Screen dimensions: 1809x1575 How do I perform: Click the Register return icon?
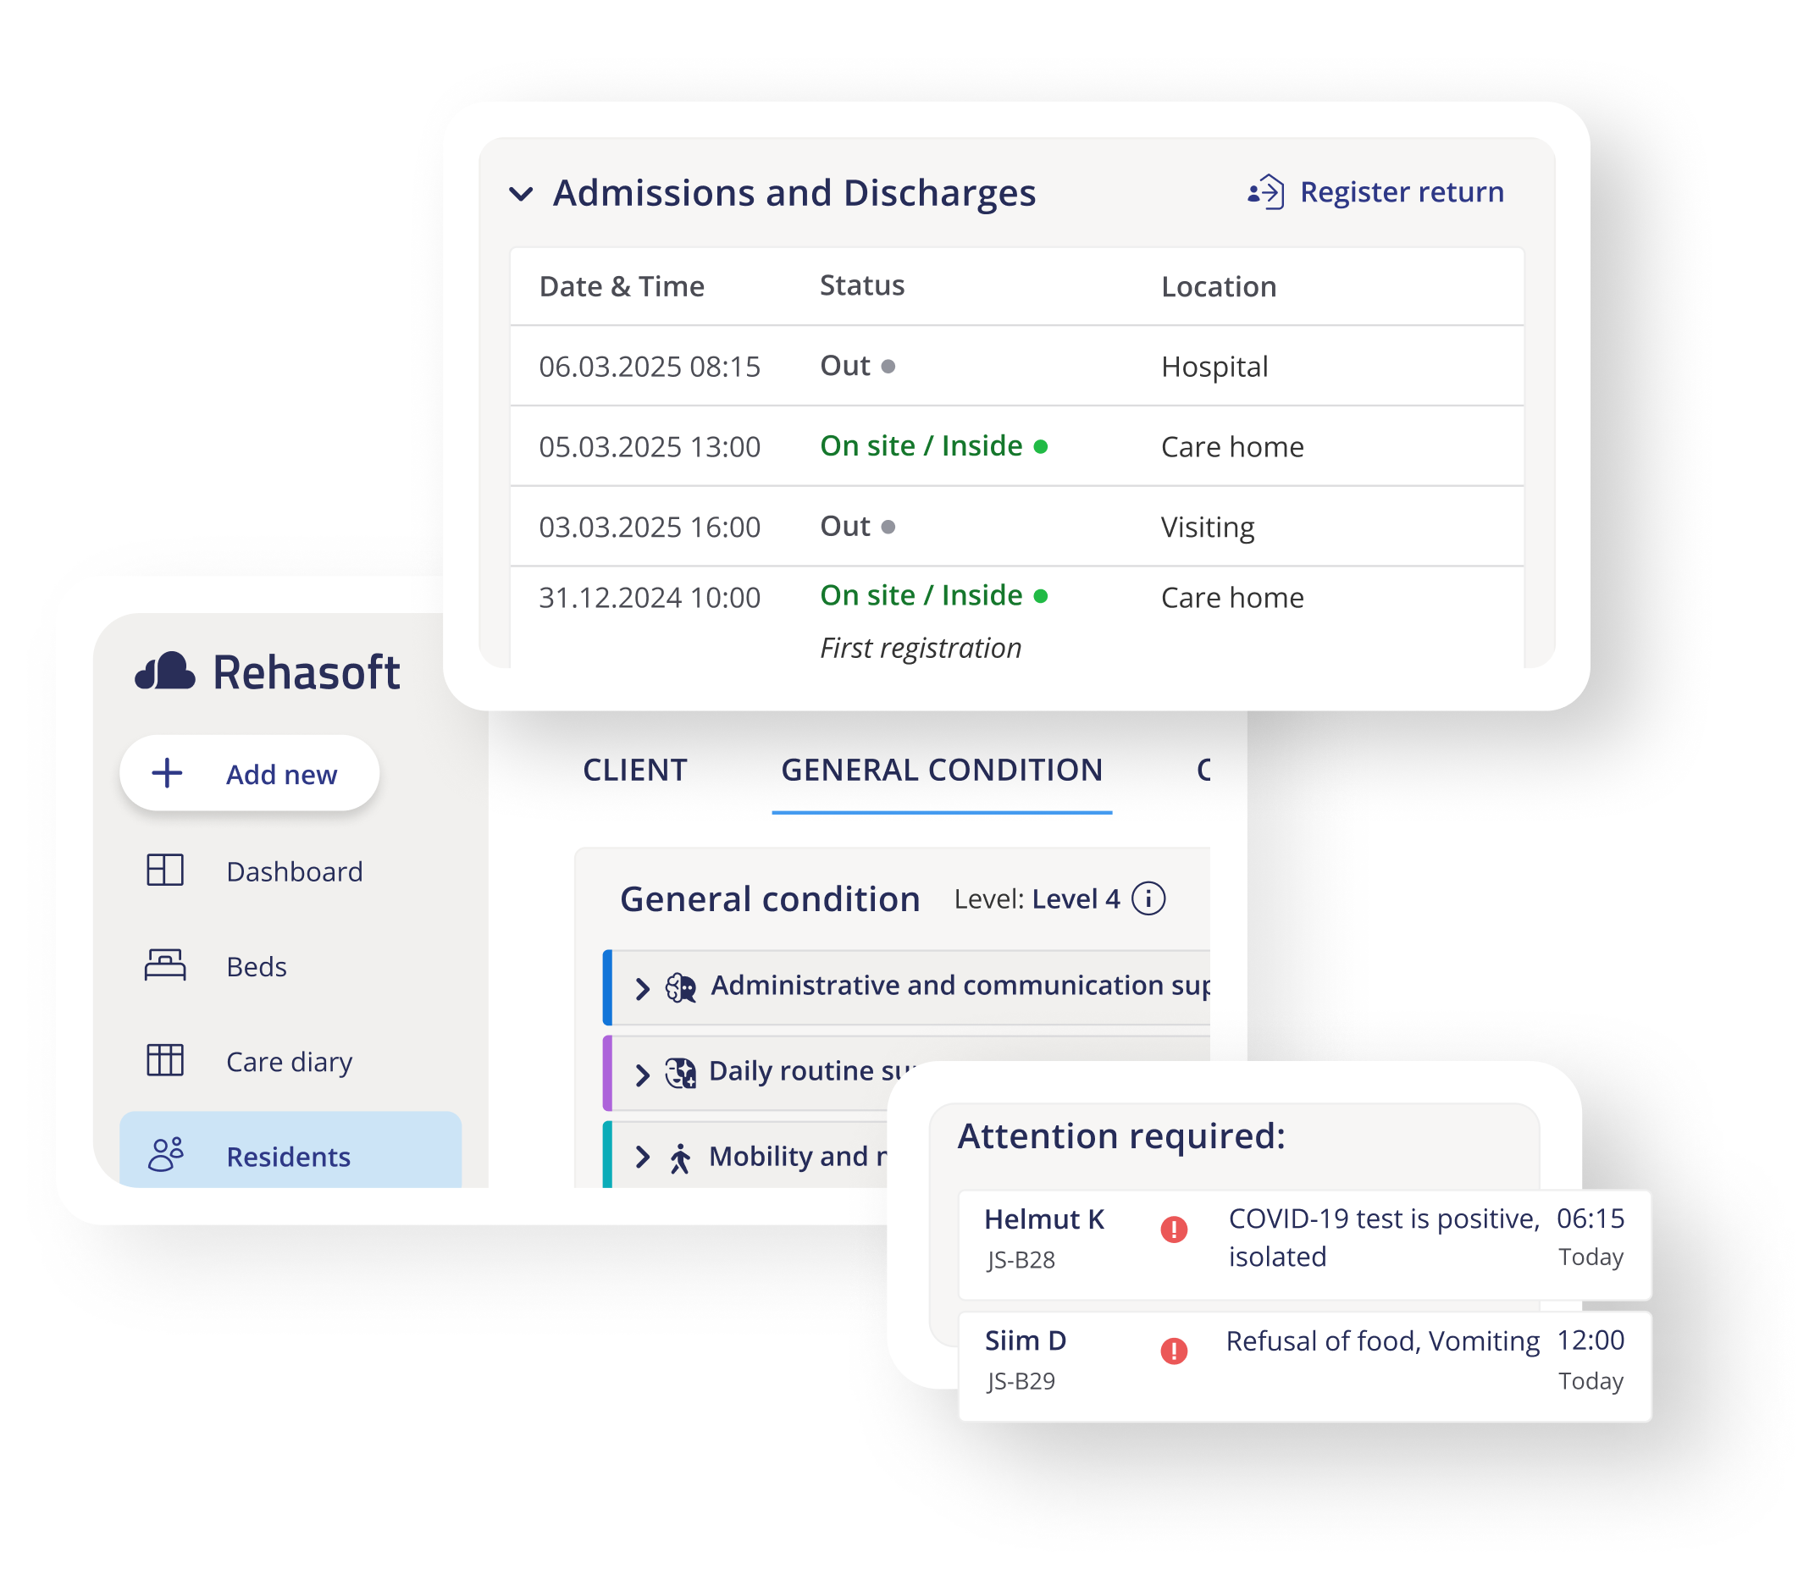point(1266,191)
